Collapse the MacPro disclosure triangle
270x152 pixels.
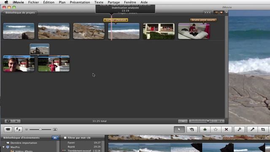point(3,147)
